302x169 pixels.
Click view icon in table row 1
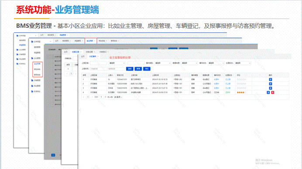pos(271,79)
